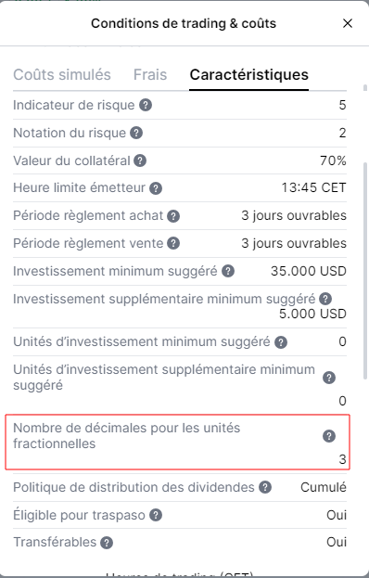Screen dimensions: 369x578
Task: Click help icon for Unités d'investissement supplémentaire
Action: [329, 378]
